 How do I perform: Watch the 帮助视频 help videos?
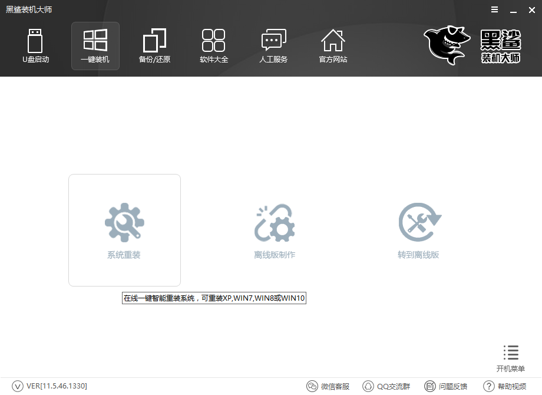tap(505, 386)
